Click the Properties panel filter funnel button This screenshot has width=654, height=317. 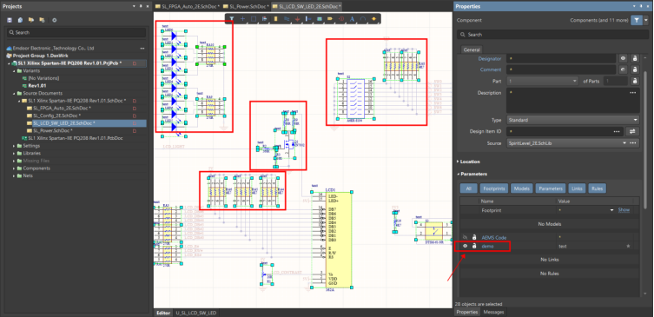tap(636, 20)
